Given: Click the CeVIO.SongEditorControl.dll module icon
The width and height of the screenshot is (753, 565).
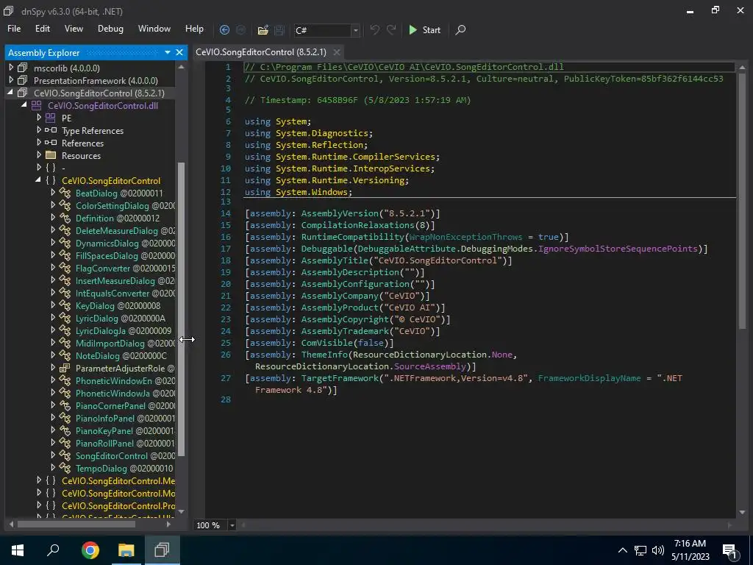Looking at the screenshot, I should coord(37,105).
